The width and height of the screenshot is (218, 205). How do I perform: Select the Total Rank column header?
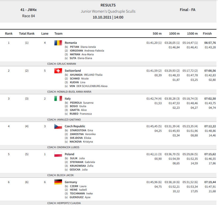(27, 34)
